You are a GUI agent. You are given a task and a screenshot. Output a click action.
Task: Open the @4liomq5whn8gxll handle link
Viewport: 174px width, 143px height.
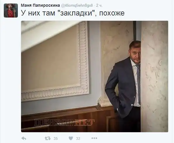coord(77,6)
